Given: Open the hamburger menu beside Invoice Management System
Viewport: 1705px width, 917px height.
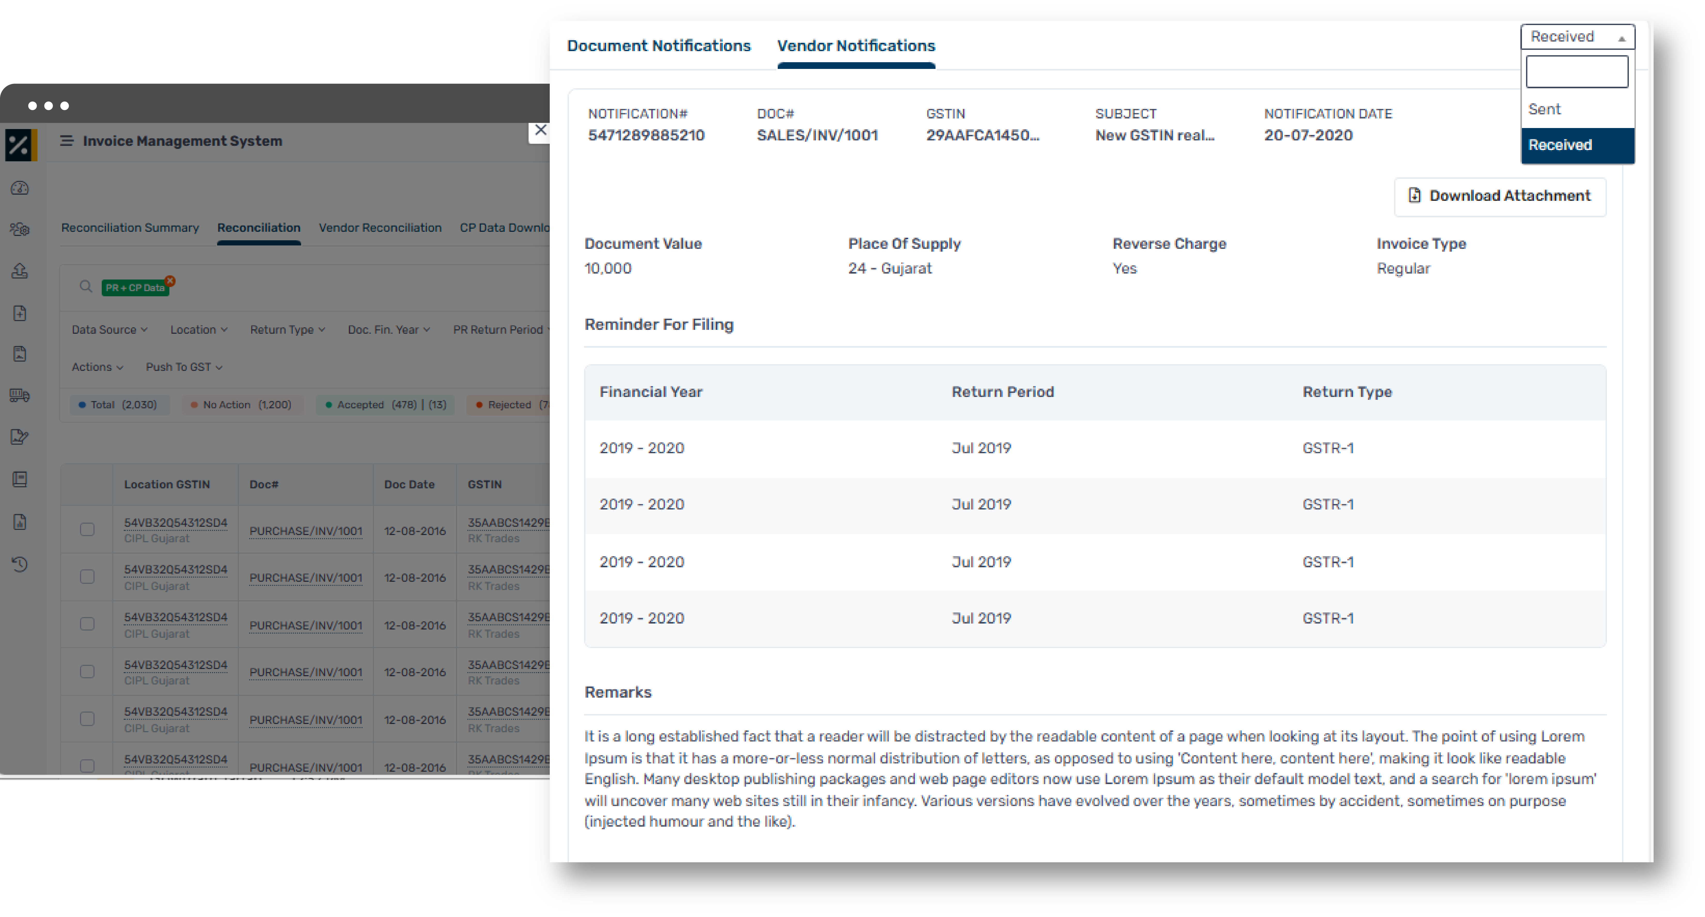Looking at the screenshot, I should tap(67, 141).
